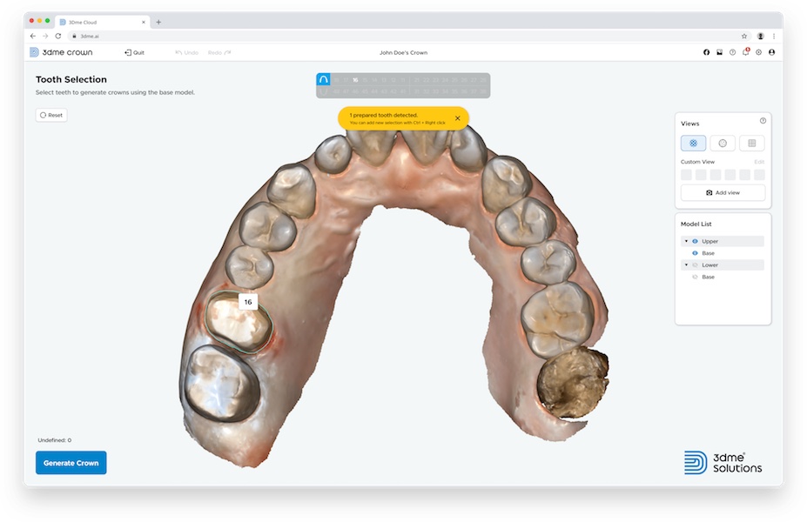Click the Generate Crown button
This screenshot has height=522, width=807.
(71, 463)
